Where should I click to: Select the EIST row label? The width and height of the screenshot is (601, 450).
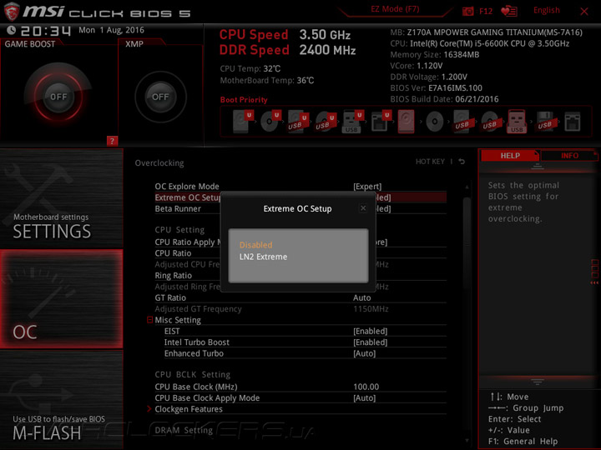pos(172,331)
